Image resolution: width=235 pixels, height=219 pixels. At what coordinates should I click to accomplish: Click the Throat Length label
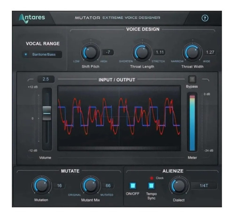click(x=142, y=67)
